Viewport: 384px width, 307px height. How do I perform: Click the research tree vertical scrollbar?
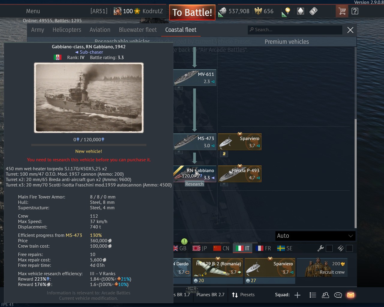(x=355, y=174)
